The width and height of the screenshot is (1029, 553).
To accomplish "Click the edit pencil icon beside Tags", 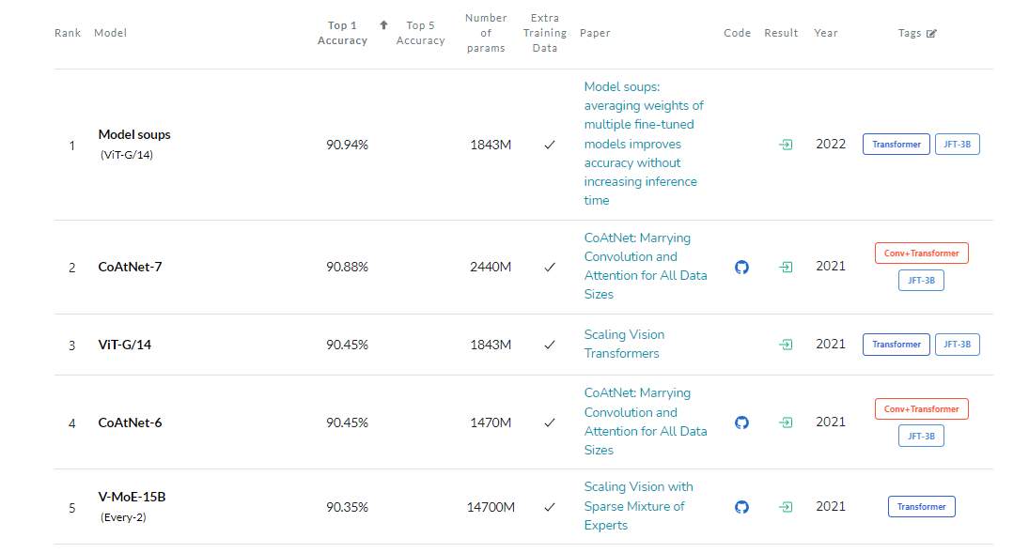I will (931, 34).
